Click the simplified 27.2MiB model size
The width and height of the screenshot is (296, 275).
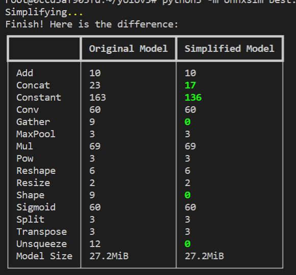click(x=204, y=256)
